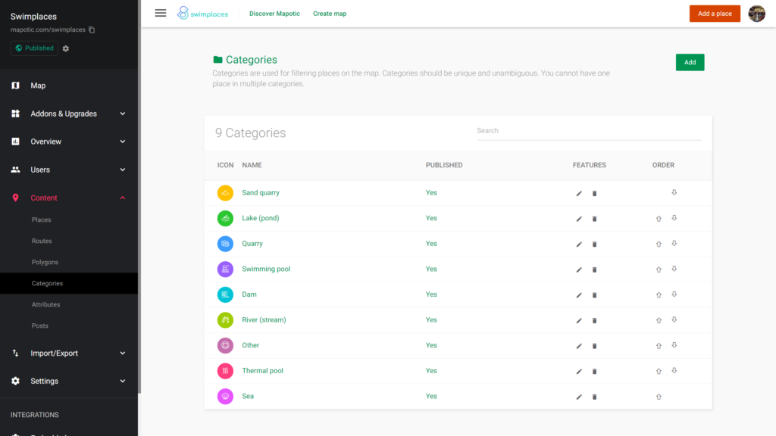Expand Addons & Upgrades menu
The image size is (776, 436).
click(69, 114)
